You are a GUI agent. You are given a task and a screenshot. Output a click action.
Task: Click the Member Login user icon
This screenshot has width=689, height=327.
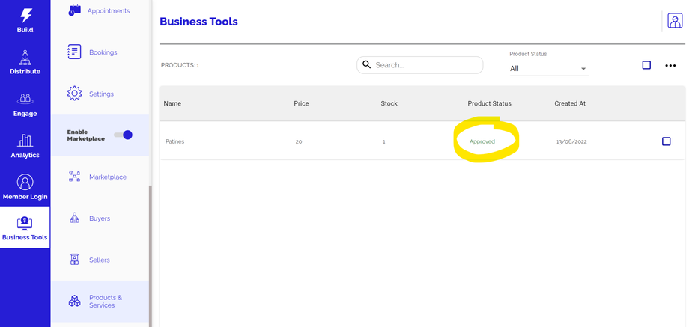point(25,182)
